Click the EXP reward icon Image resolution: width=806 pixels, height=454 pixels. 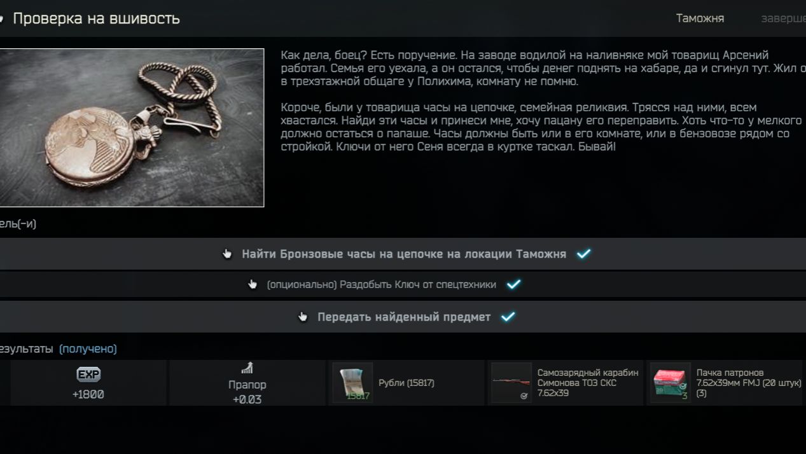pyautogui.click(x=88, y=375)
